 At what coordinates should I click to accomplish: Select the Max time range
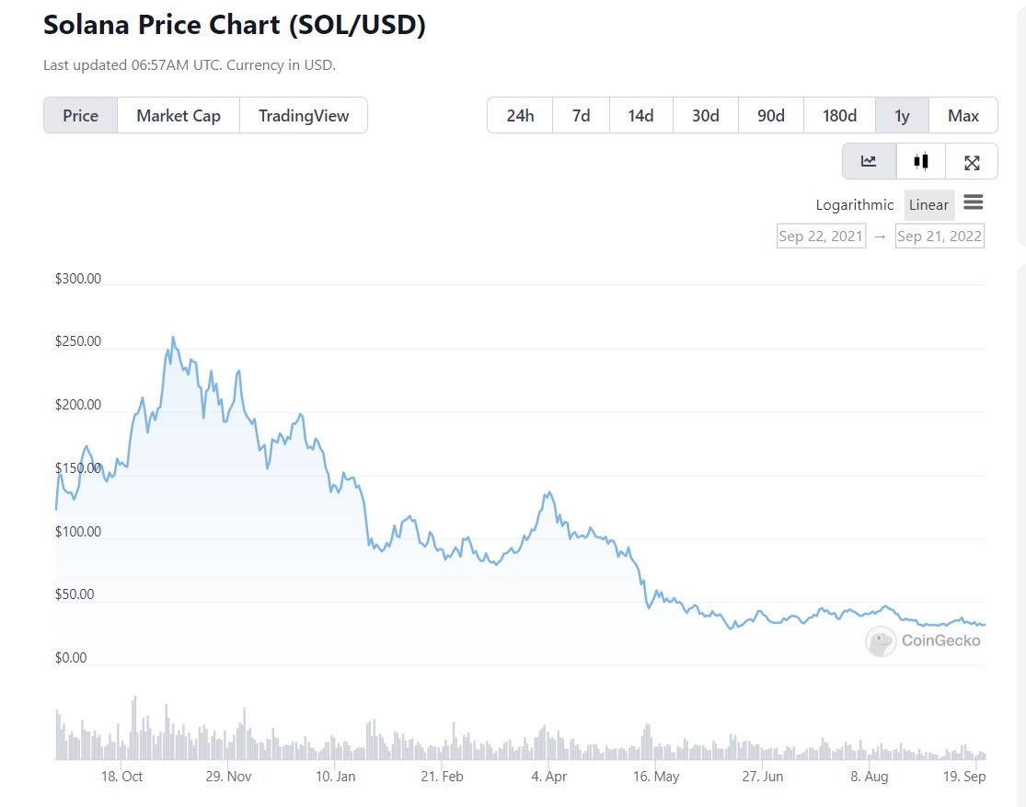click(963, 115)
